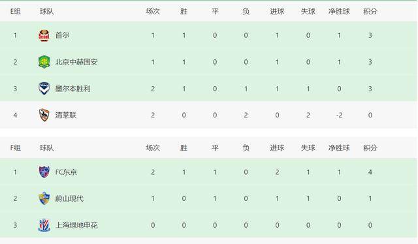Open the 首尔 team link
The height and width of the screenshot is (244, 418).
click(63, 35)
